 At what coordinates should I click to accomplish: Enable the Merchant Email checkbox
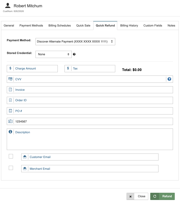click(x=11, y=168)
